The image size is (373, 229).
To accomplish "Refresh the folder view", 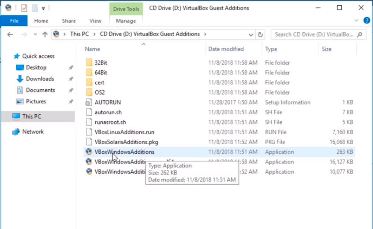I will tap(260, 35).
